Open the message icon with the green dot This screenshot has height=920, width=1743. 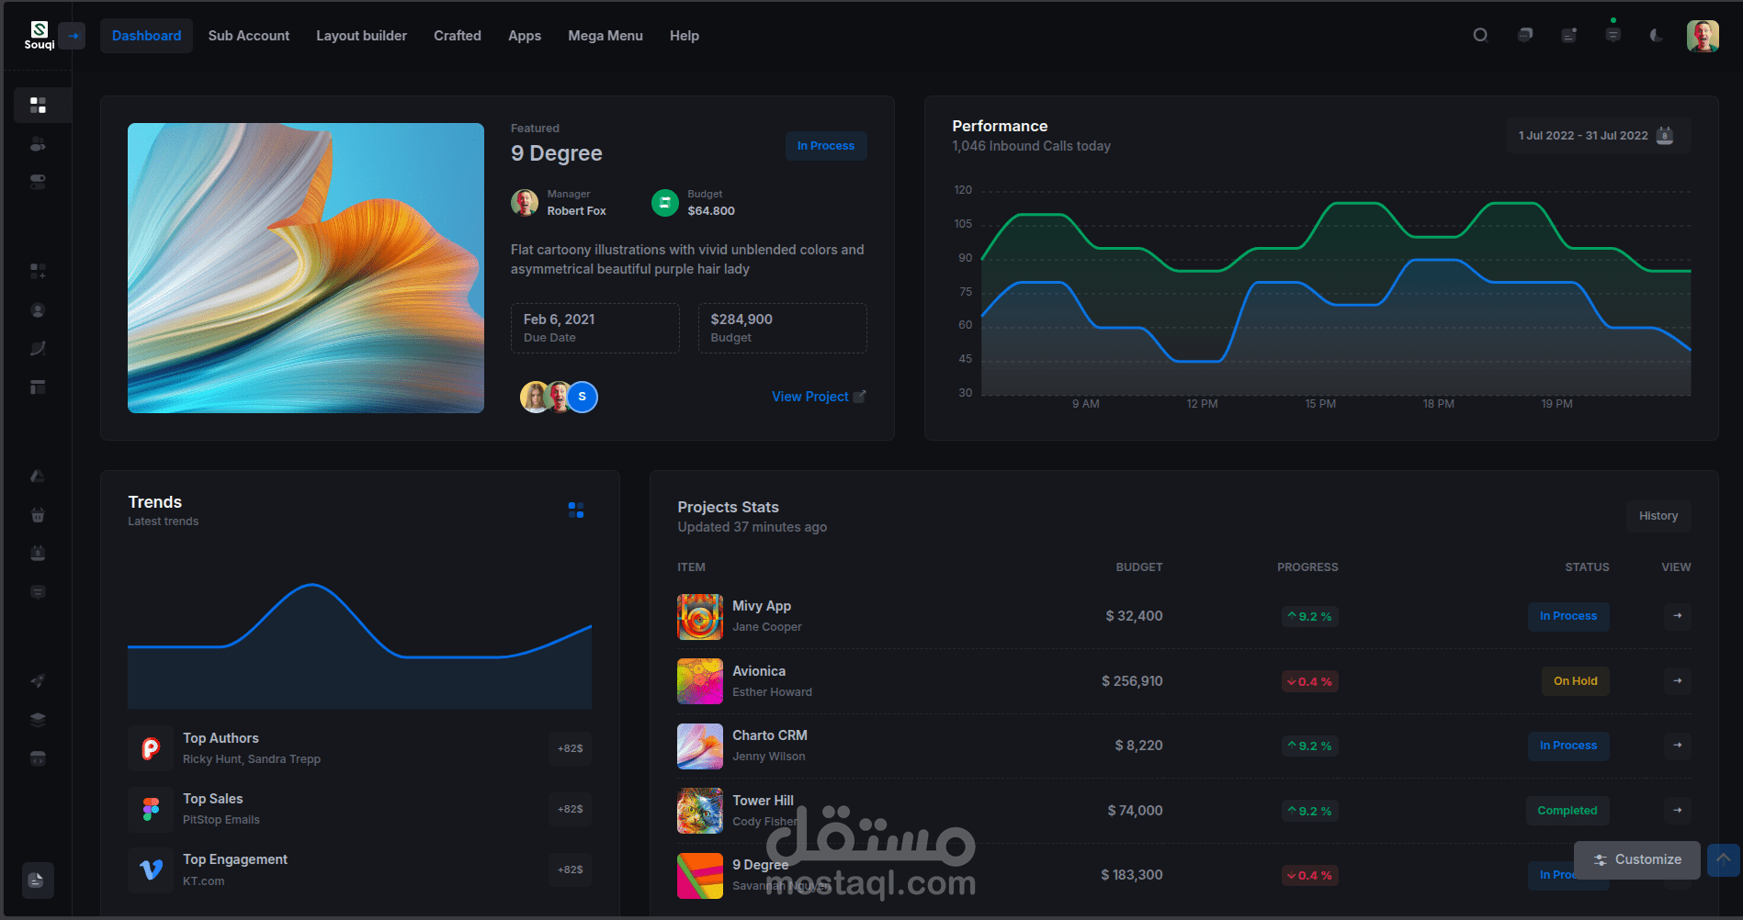click(x=1613, y=35)
